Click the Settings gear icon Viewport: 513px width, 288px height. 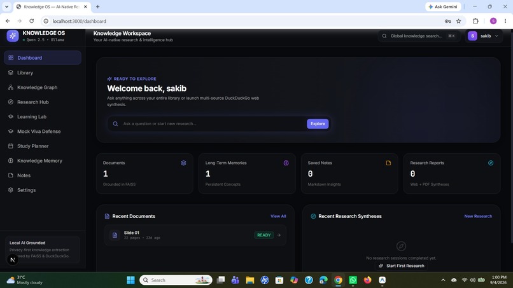click(11, 190)
